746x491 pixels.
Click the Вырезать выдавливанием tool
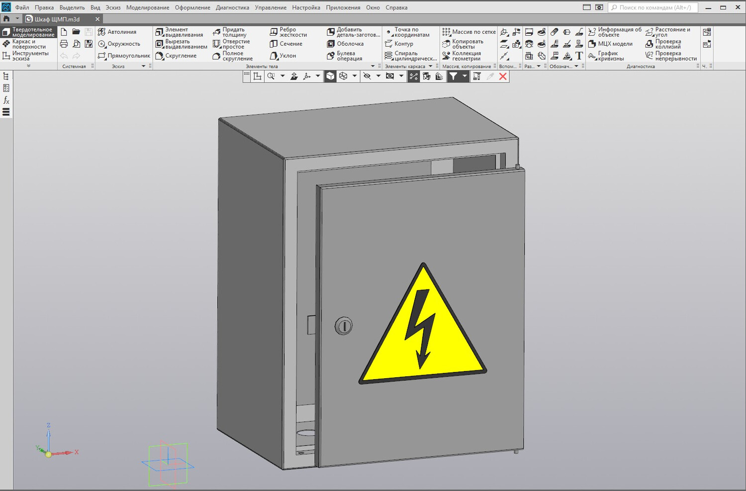pyautogui.click(x=181, y=44)
